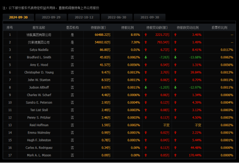Click the red up arrow beside 2221.73万

pyautogui.click(x=146, y=35)
